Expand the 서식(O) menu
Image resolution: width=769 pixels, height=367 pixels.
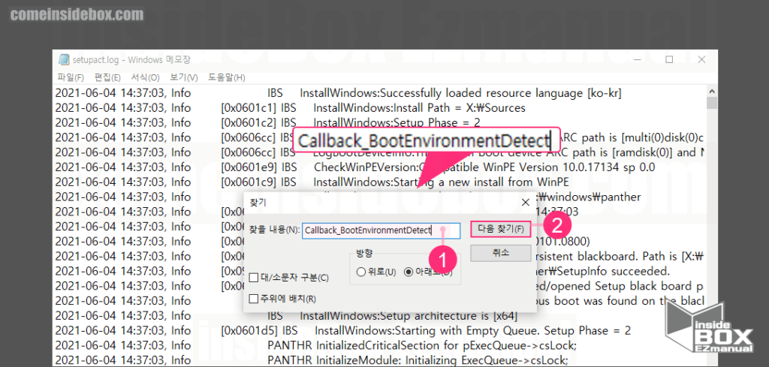click(x=145, y=77)
